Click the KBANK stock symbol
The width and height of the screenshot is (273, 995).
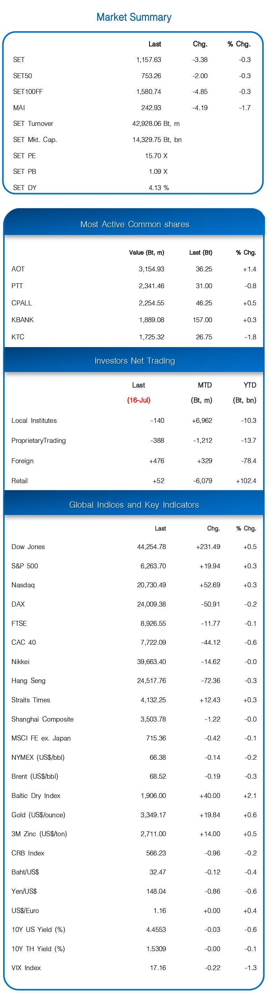pos(23,320)
